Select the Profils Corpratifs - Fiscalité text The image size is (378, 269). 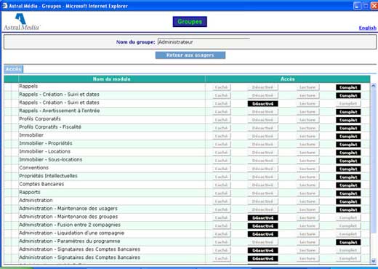(50, 127)
